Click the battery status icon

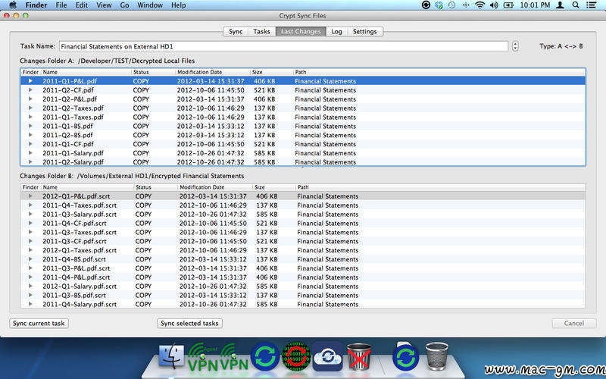508,5
